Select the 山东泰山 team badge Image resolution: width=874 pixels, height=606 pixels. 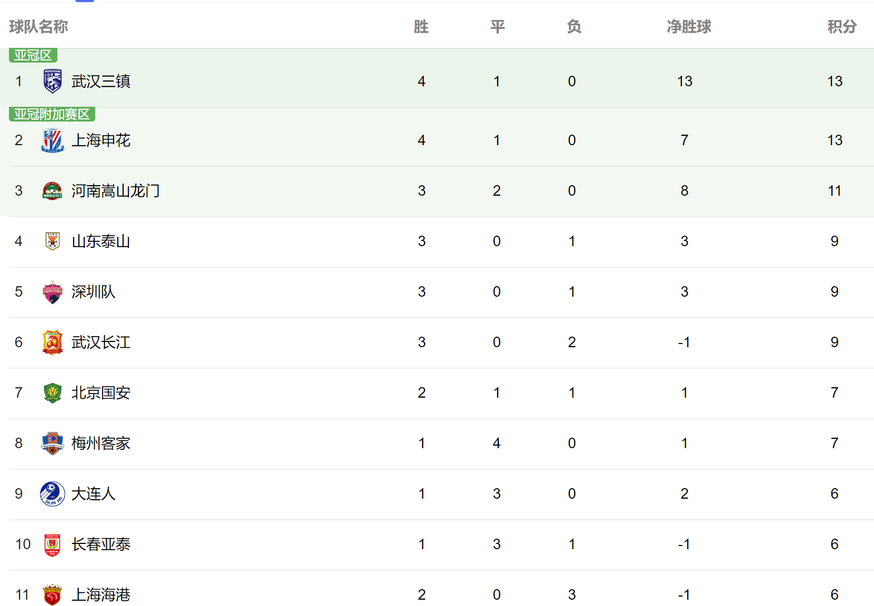pos(53,241)
